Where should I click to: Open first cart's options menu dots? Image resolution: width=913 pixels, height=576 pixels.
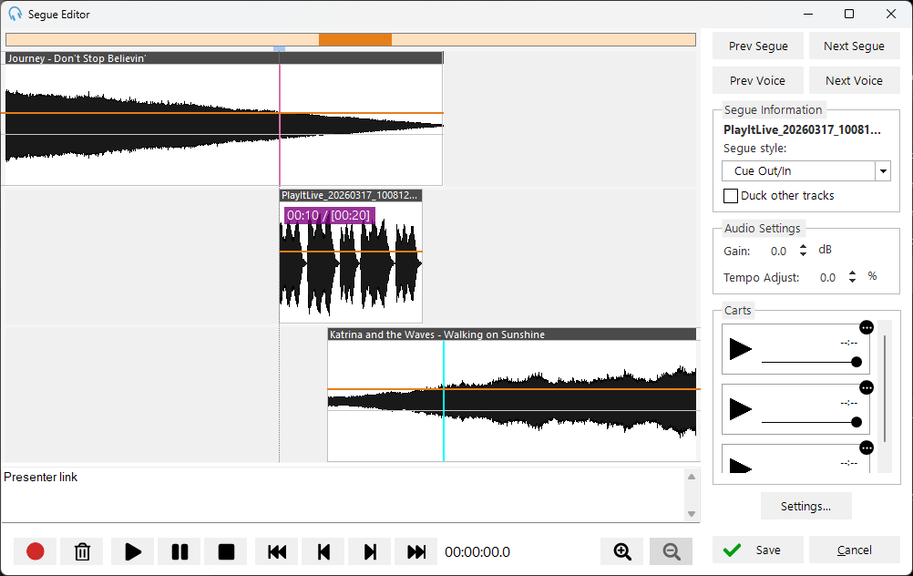pyautogui.click(x=867, y=327)
